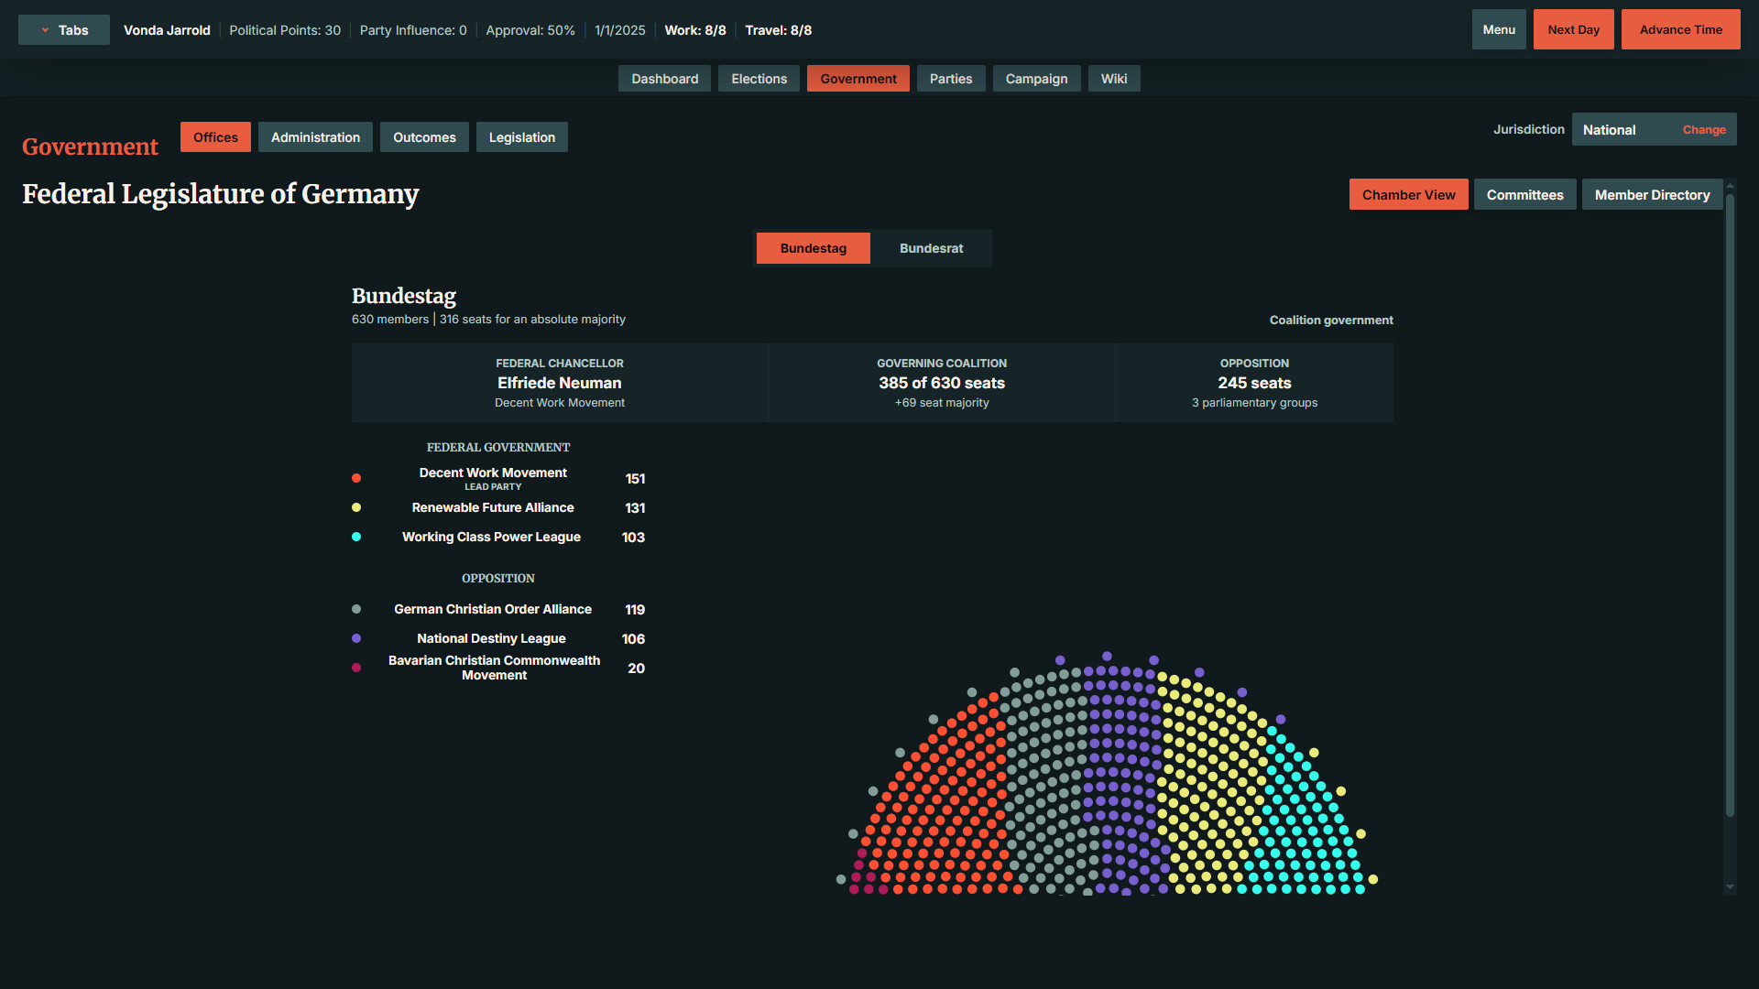Click Approval: 50% indicator
The width and height of the screenshot is (1759, 989).
pyautogui.click(x=530, y=30)
